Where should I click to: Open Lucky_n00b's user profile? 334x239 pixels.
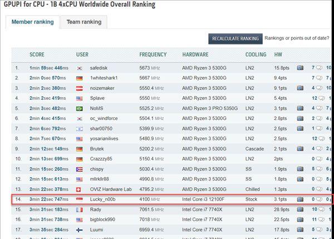tap(102, 199)
